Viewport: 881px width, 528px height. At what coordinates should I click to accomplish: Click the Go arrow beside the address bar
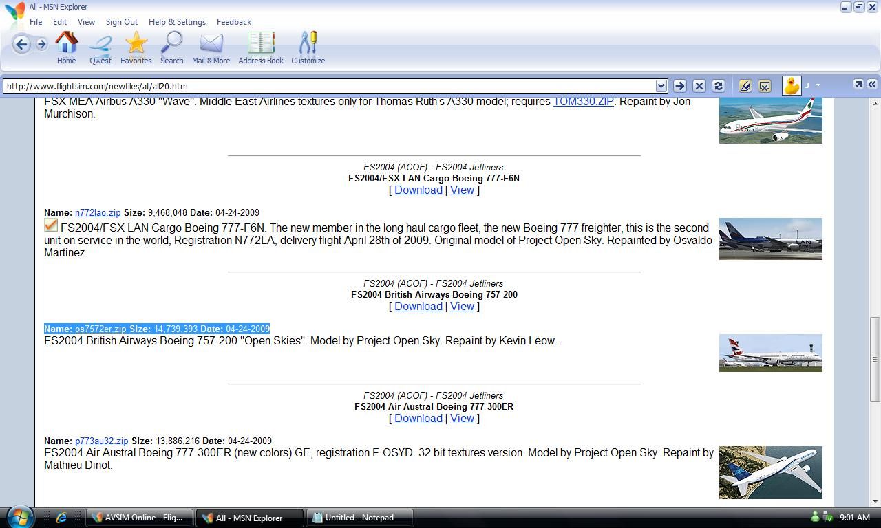tap(679, 86)
